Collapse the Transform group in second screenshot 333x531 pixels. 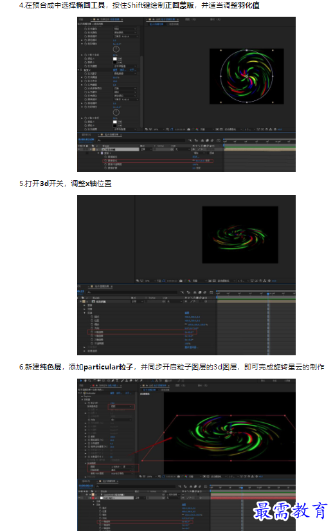84,313
